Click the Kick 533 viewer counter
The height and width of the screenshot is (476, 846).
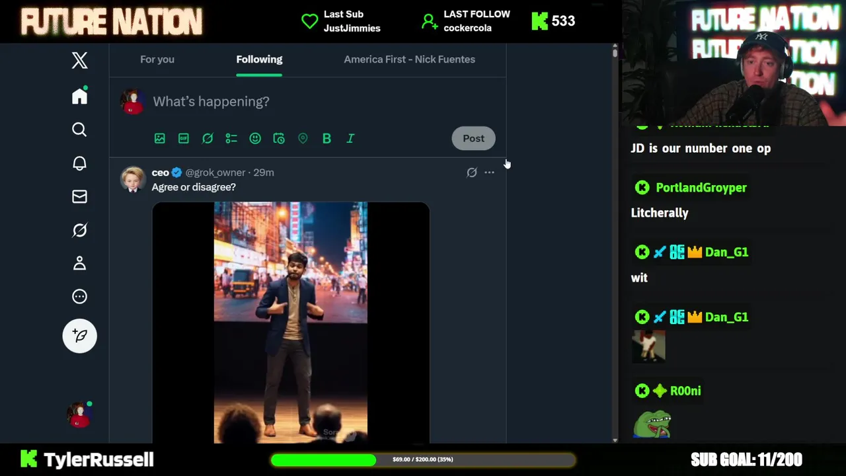[554, 21]
